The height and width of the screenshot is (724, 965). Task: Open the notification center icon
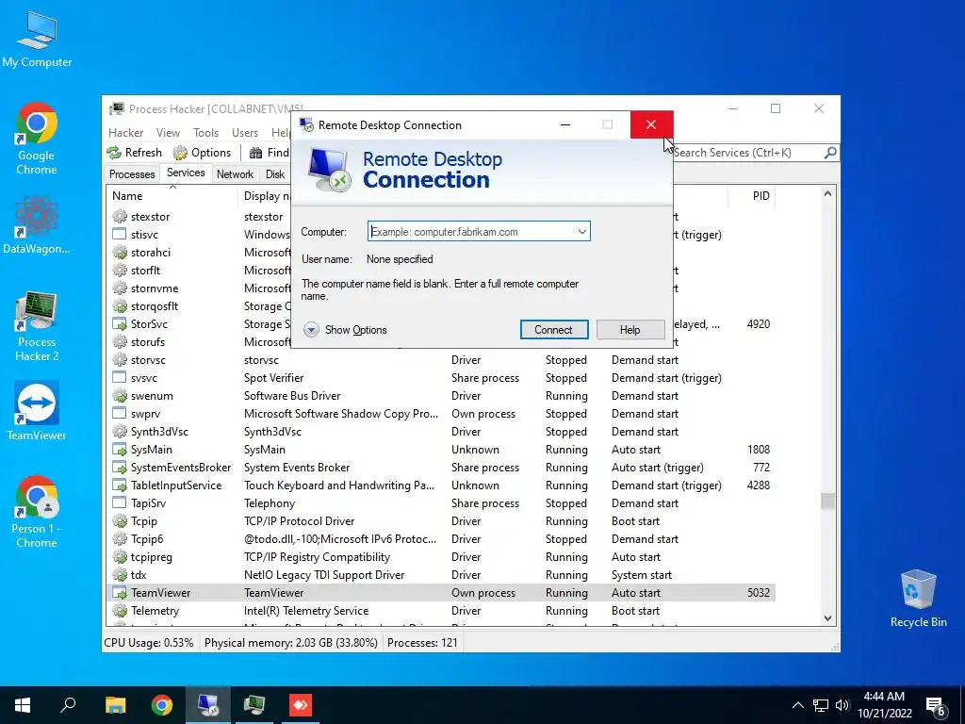coord(935,706)
